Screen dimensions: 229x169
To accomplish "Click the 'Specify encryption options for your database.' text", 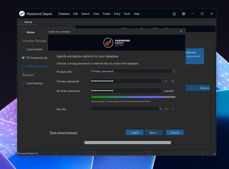I will (88, 56).
